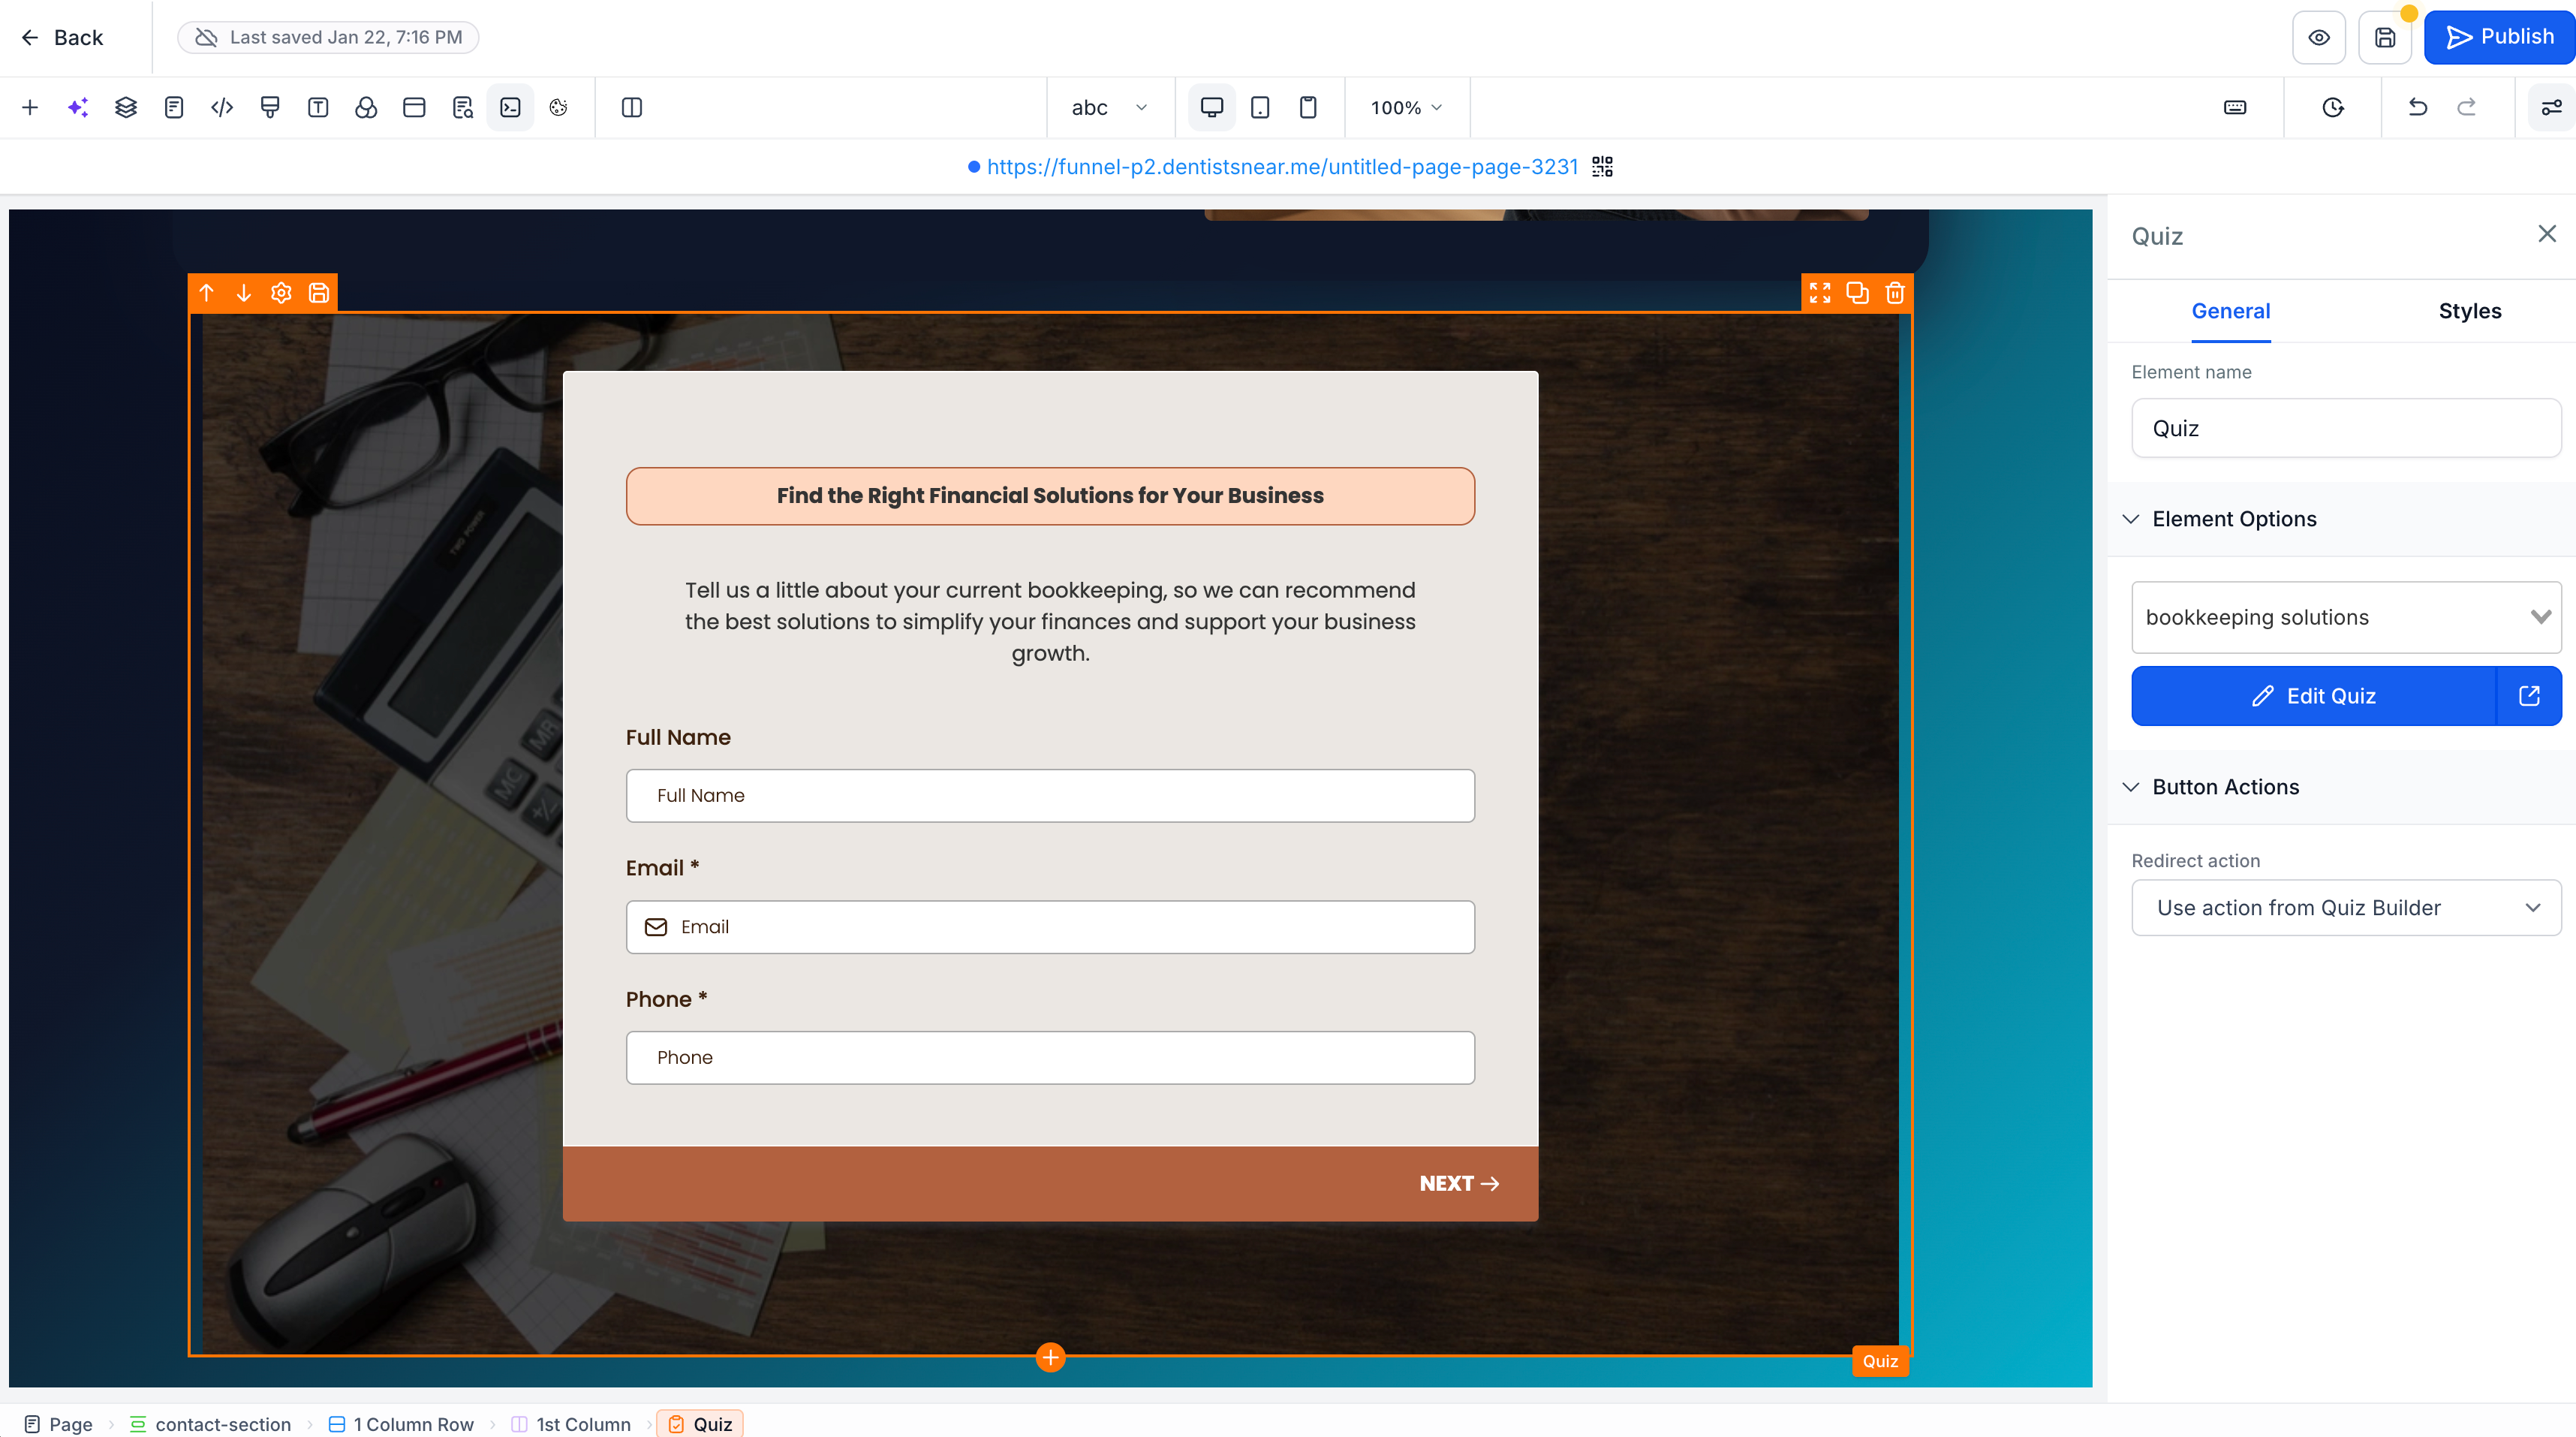
Task: Click the Publish button
Action: (x=2499, y=37)
